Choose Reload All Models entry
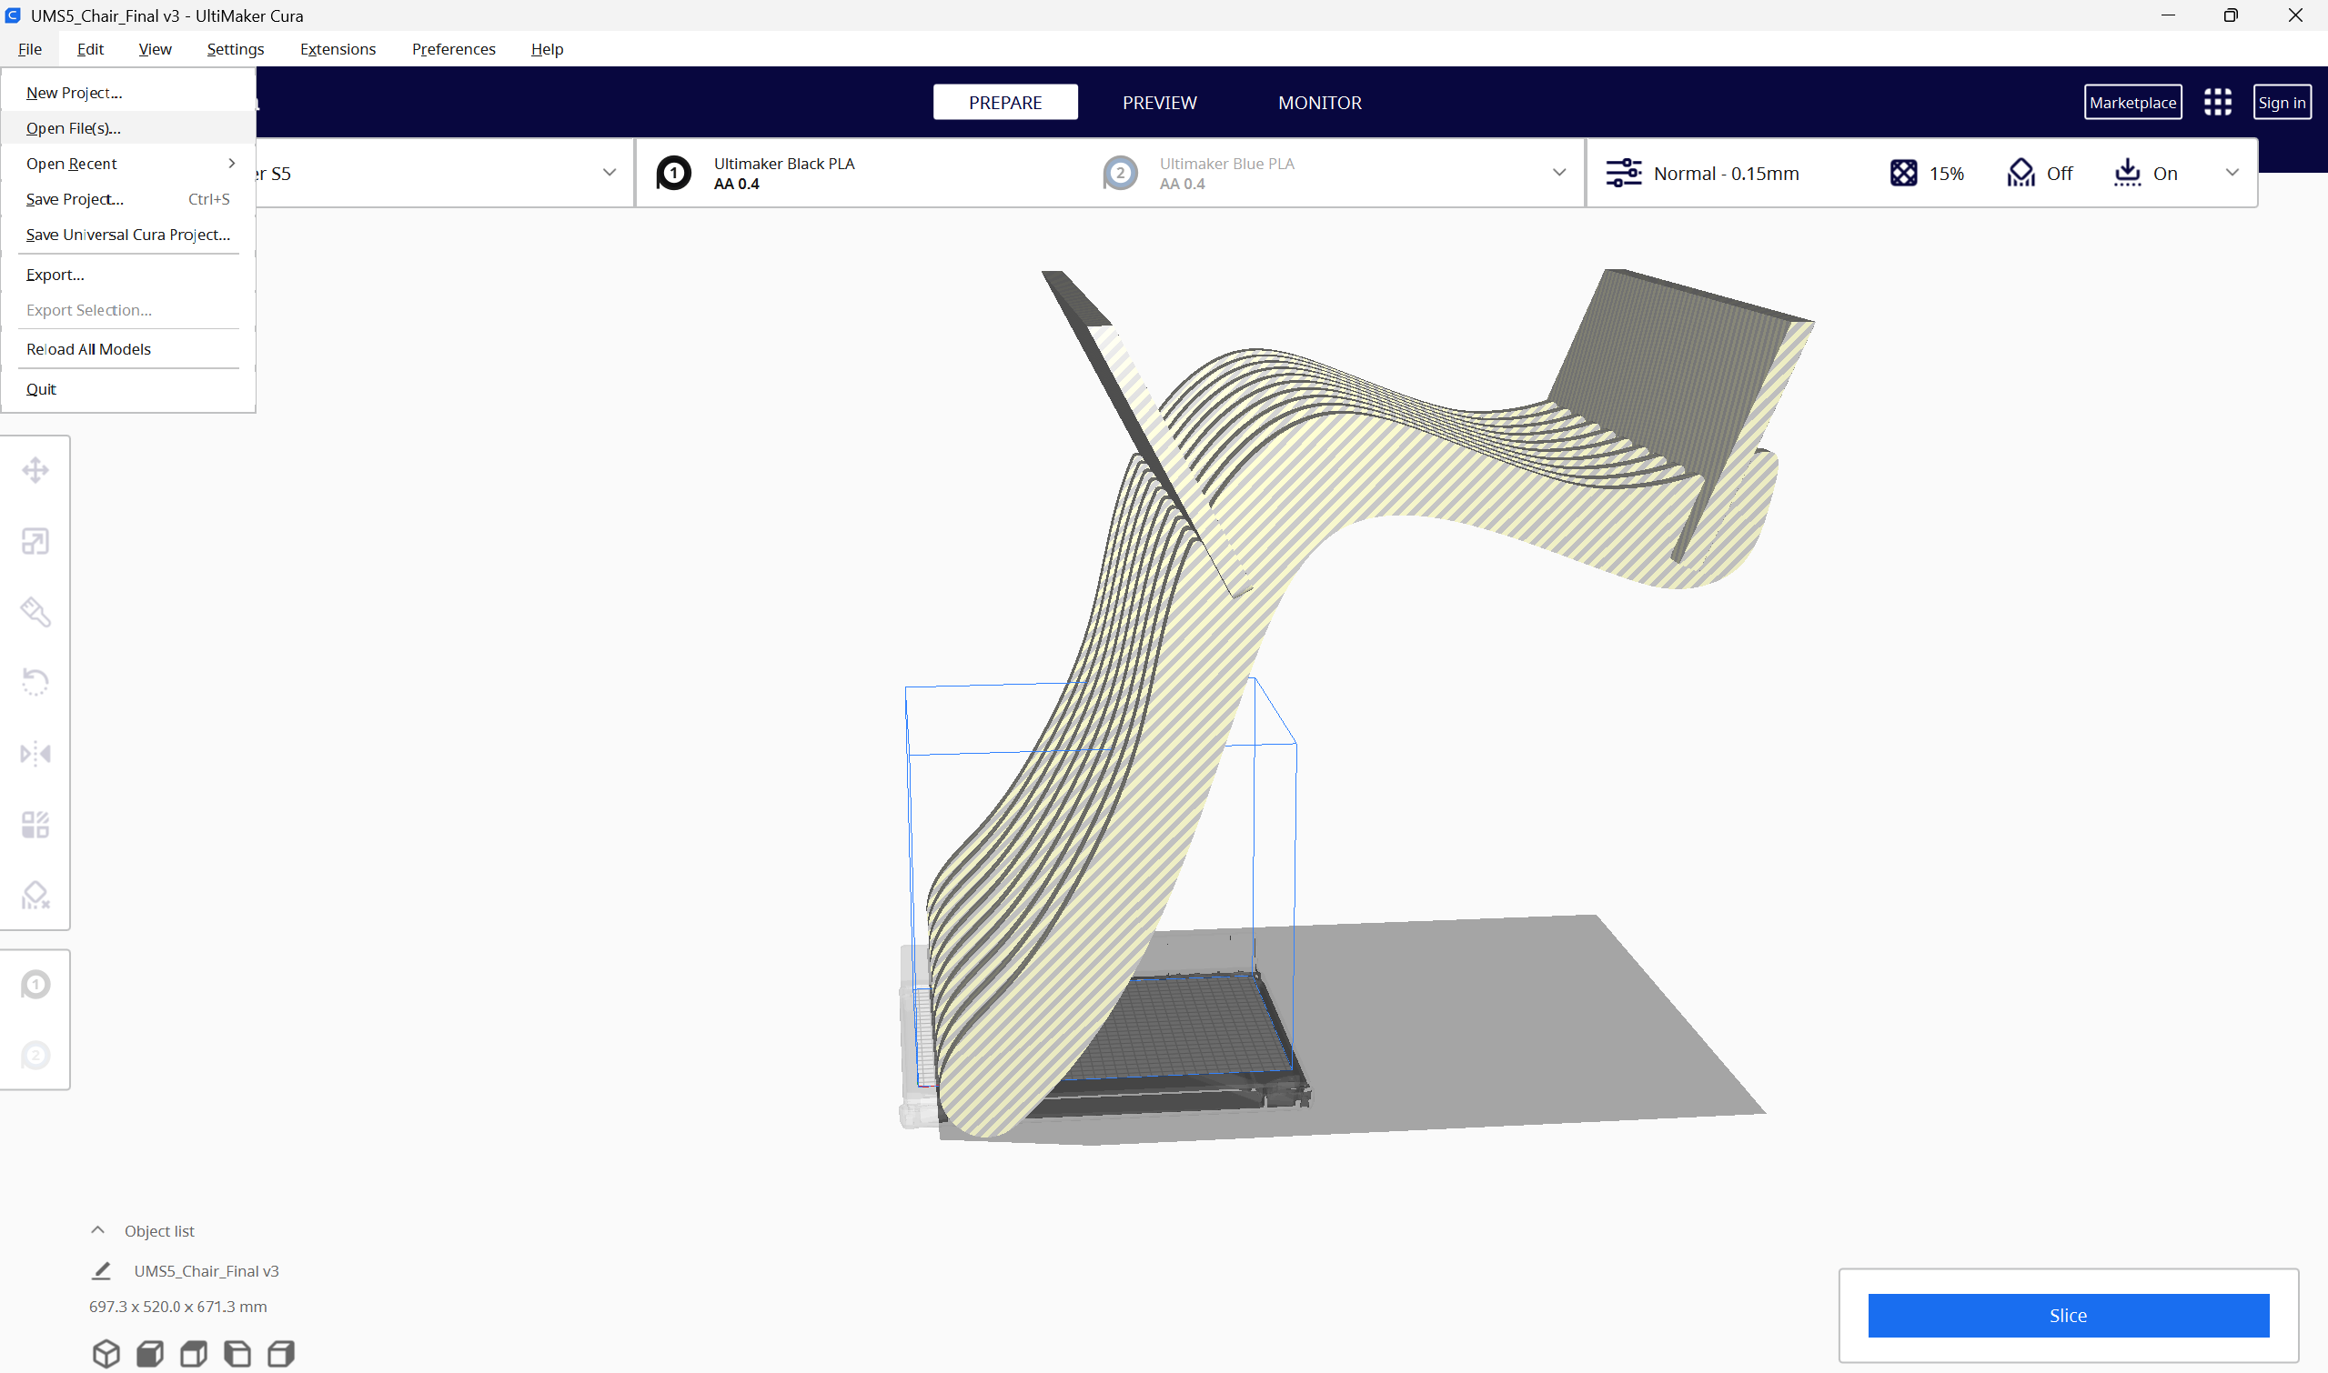 point(127,349)
